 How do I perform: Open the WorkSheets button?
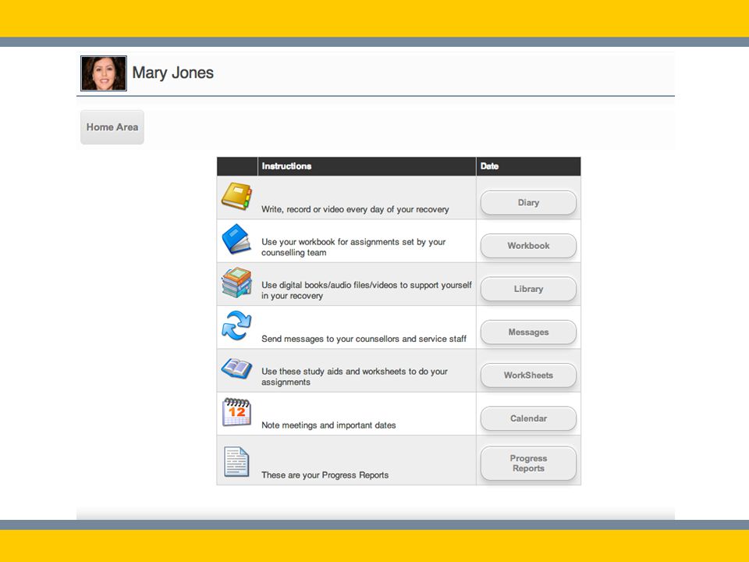click(x=528, y=375)
